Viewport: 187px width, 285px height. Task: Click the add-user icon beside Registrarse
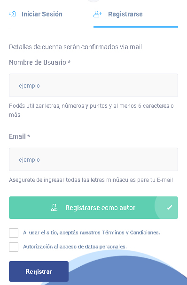98,14
